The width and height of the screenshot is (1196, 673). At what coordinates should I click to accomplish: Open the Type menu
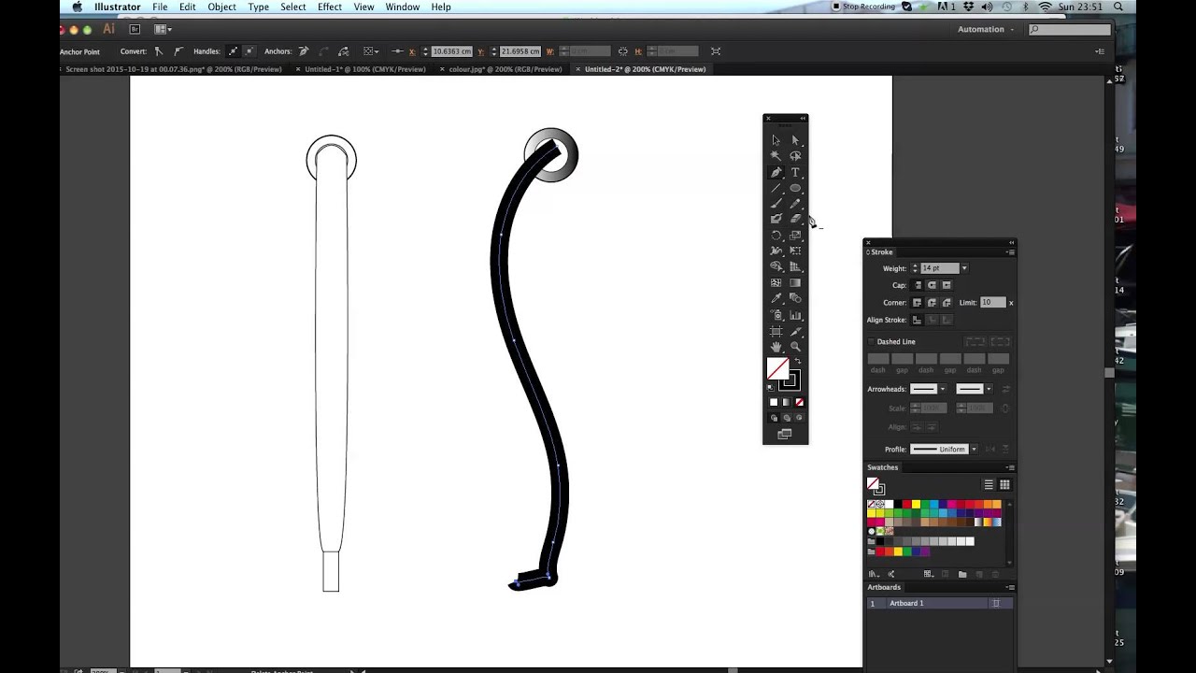(x=259, y=7)
